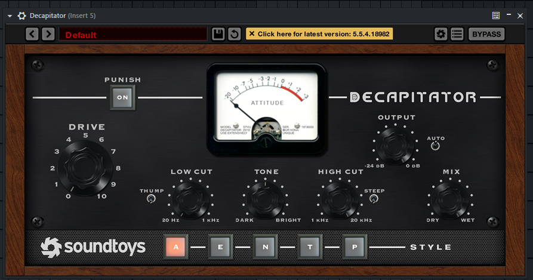This screenshot has height=280, width=533.
Task: Click the DRIVE knob
Action: [85, 168]
